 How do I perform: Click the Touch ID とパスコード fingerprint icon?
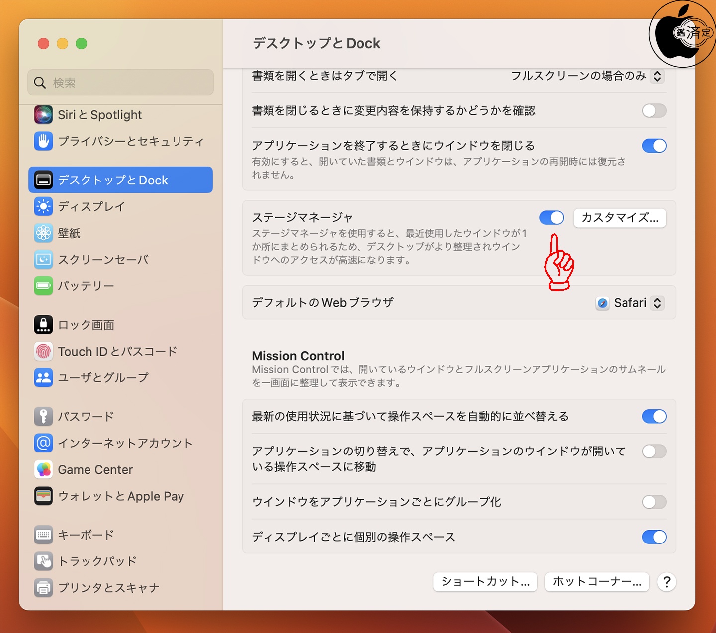pyautogui.click(x=44, y=351)
